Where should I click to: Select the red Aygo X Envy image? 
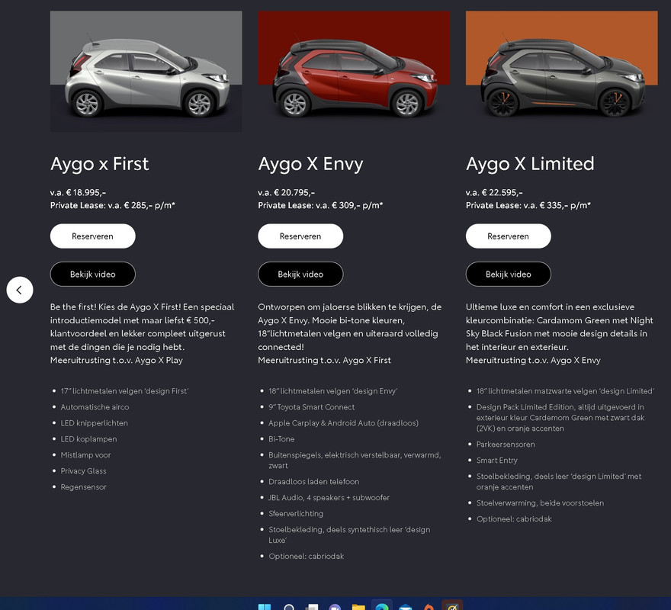(354, 72)
